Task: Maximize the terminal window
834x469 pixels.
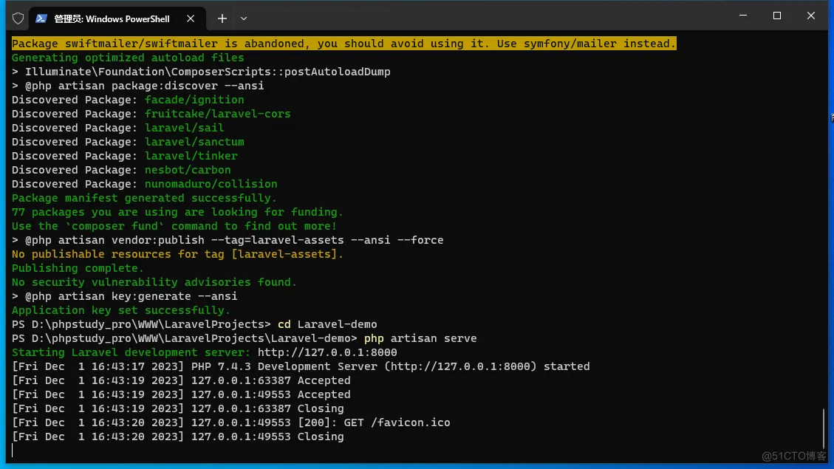Action: click(x=777, y=16)
